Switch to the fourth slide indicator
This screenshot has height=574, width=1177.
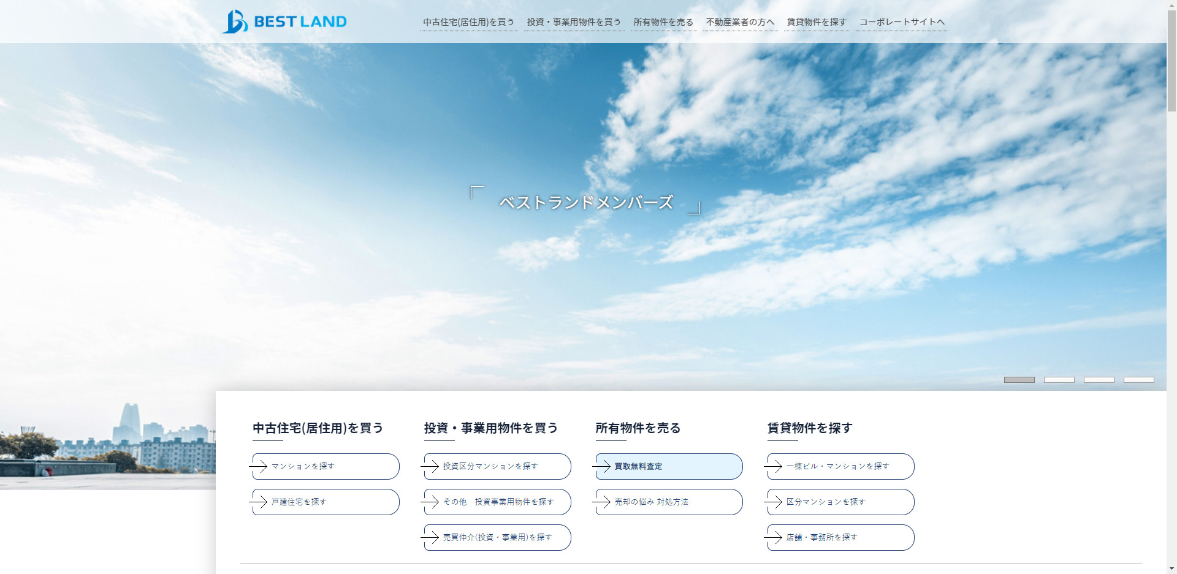point(1138,380)
